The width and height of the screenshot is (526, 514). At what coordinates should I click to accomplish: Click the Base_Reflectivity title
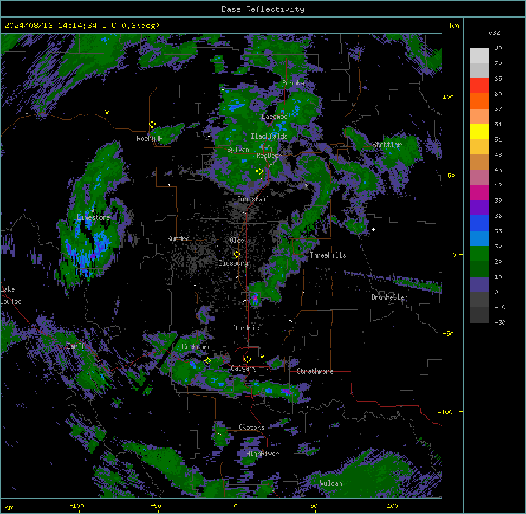pyautogui.click(x=263, y=9)
